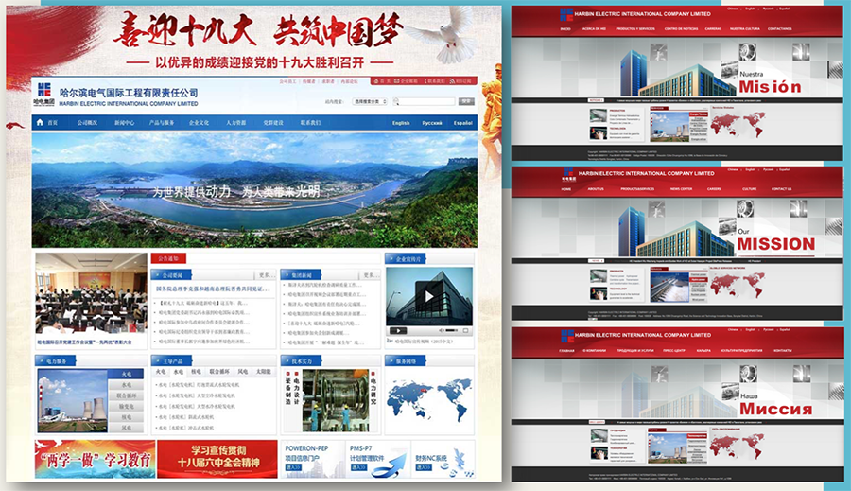This screenshot has width=851, height=491.
Task: Click CONTACTANOS in the Spanish site menu
Action: point(780,29)
